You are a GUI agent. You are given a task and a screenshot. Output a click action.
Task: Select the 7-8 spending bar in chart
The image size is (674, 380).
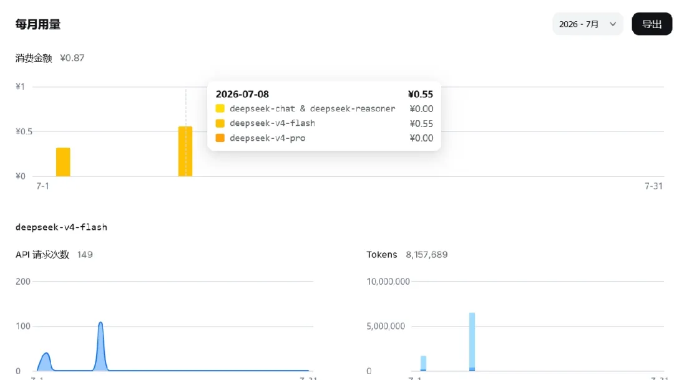185,151
